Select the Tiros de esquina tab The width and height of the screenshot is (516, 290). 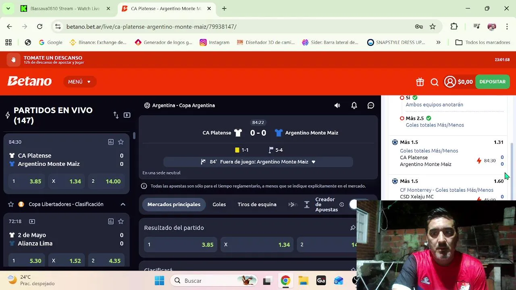(257, 205)
